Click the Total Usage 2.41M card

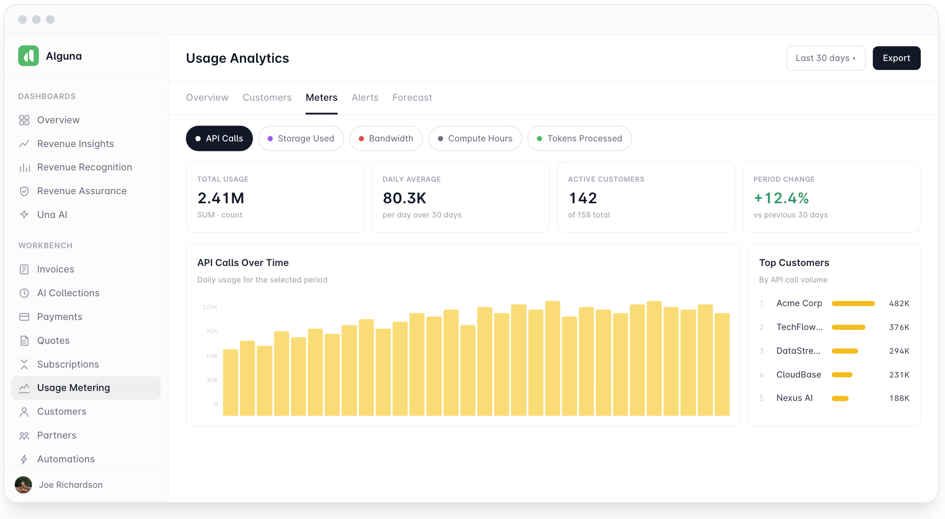[x=275, y=197]
